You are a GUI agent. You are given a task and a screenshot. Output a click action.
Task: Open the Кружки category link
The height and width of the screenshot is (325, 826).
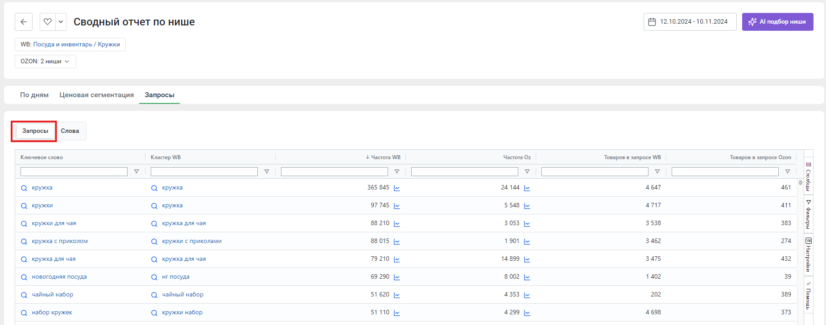point(109,45)
